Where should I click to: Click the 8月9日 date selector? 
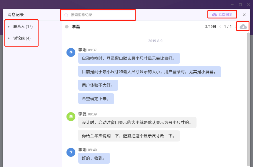click(210, 27)
